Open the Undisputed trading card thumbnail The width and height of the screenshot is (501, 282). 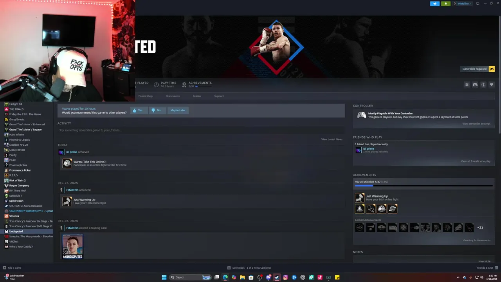point(73,246)
